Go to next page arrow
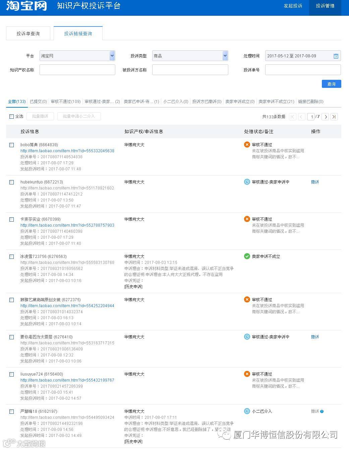The width and height of the screenshot is (349, 450). tap(326, 117)
